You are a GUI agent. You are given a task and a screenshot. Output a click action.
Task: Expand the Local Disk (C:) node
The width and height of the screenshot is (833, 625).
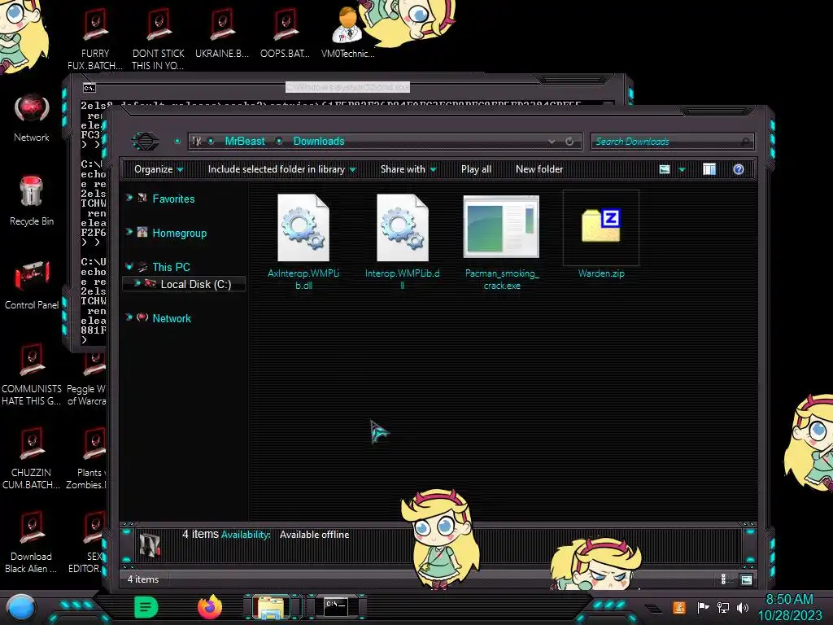137,283
